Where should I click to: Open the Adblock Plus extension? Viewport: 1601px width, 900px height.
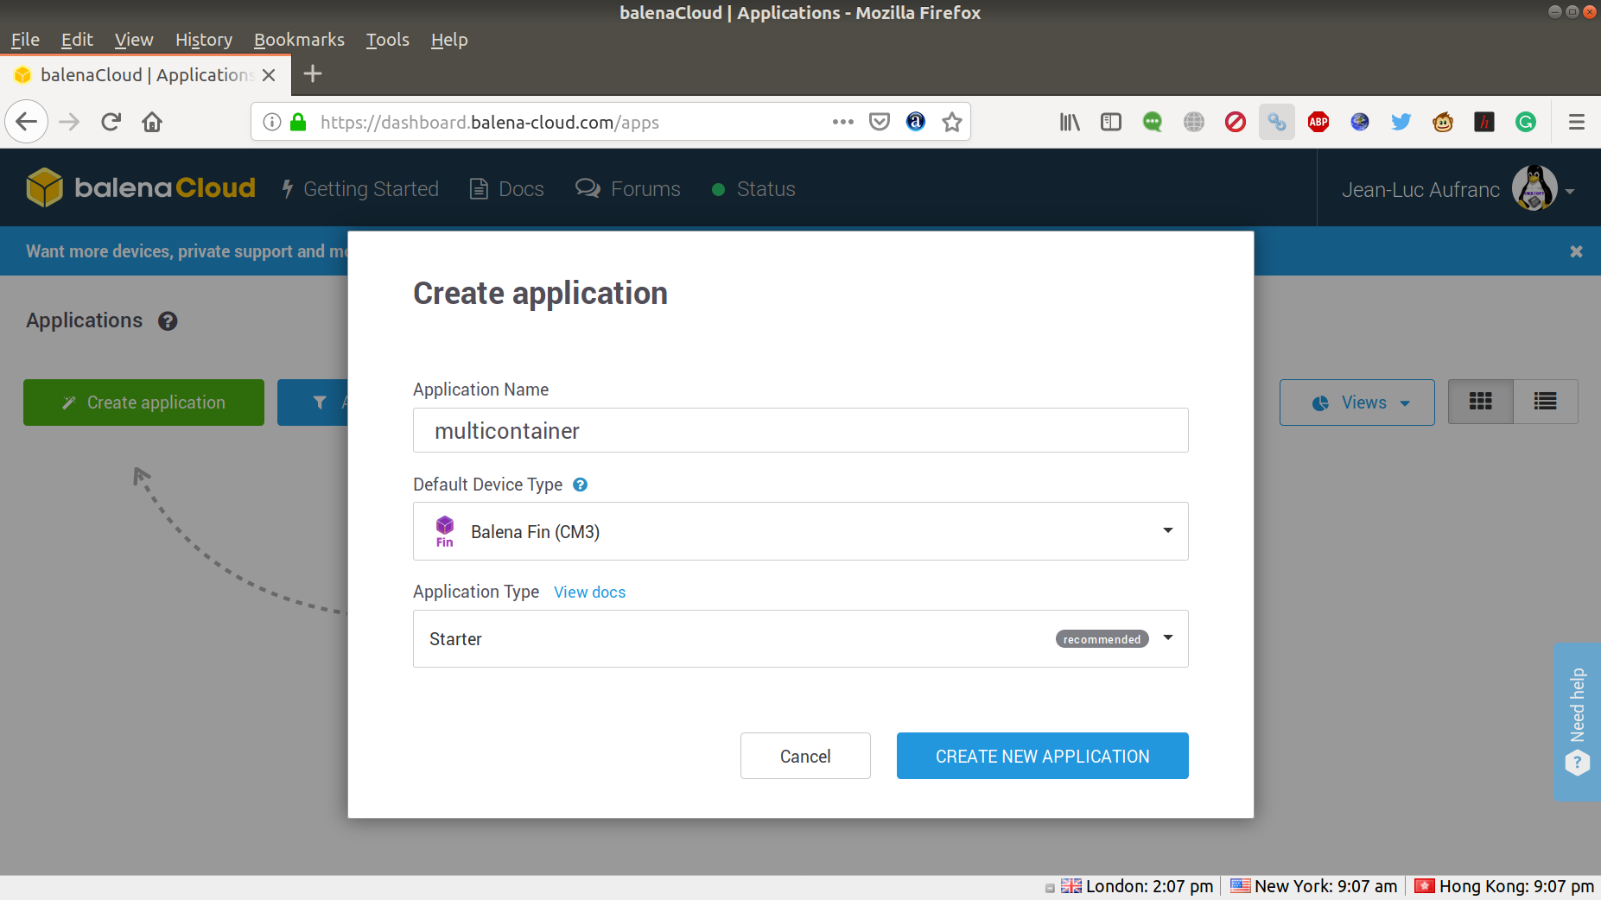1318,122
